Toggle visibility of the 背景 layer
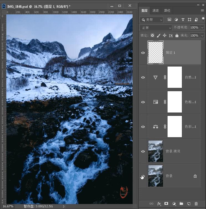 [143, 176]
